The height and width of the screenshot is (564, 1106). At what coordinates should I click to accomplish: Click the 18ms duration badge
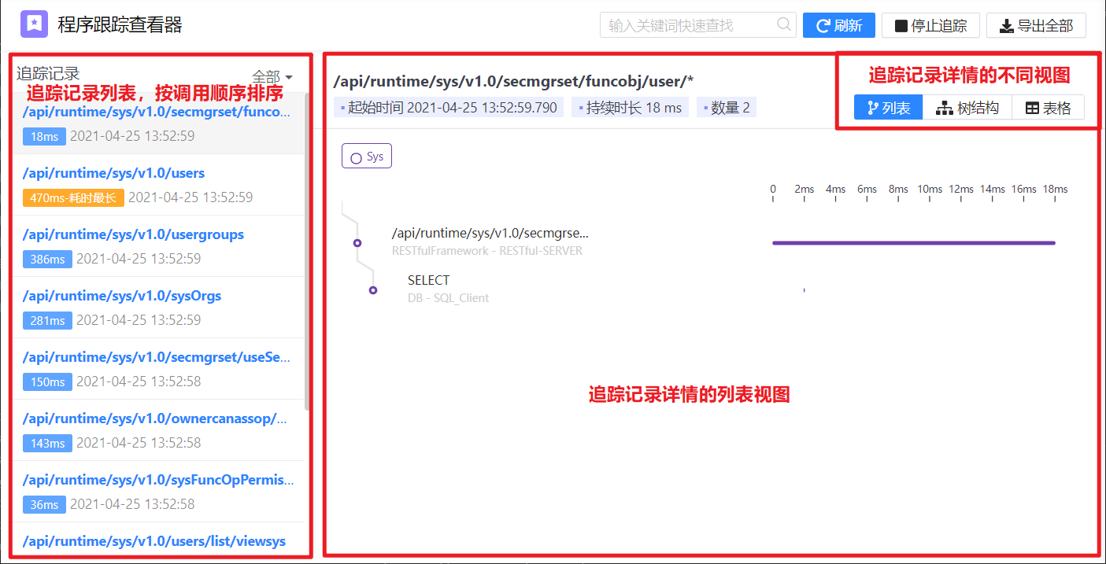coord(44,136)
